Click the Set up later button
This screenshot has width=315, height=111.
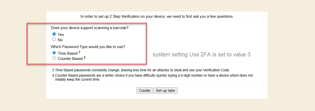click(165, 91)
